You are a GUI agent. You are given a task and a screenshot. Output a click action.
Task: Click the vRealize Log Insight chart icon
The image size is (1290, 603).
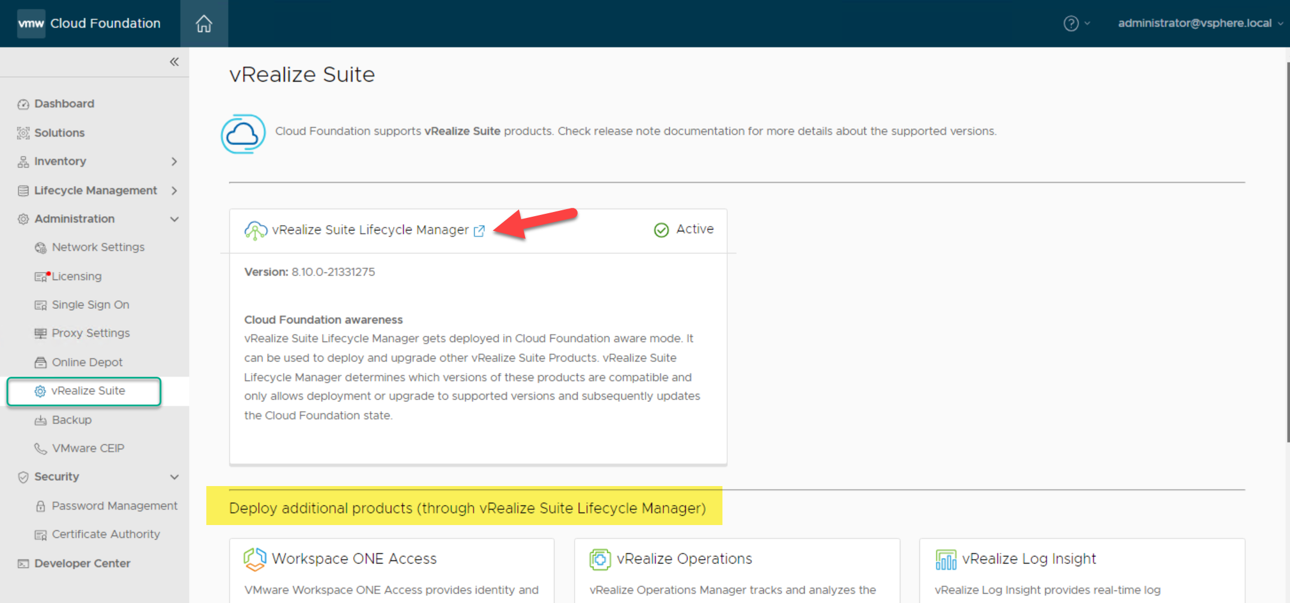click(x=945, y=559)
